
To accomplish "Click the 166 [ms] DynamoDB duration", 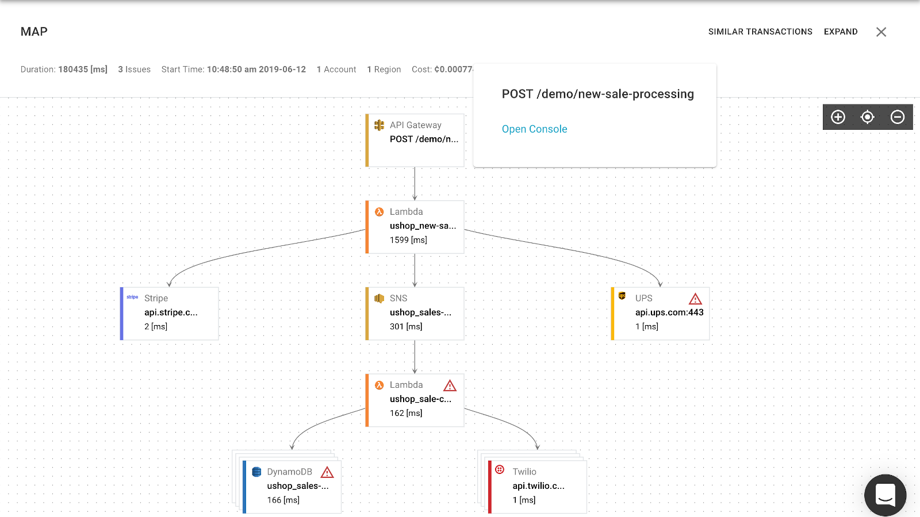I will (x=283, y=500).
